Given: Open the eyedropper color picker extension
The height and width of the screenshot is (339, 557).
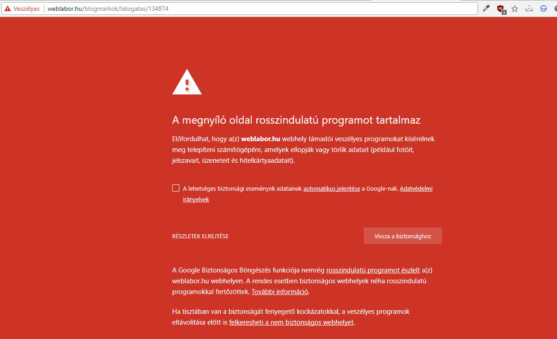Looking at the screenshot, I should coord(486,9).
